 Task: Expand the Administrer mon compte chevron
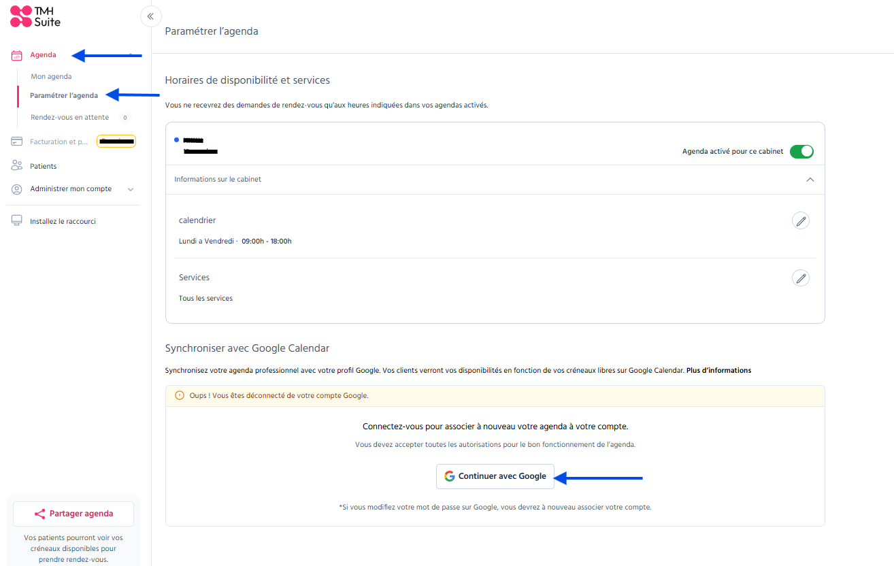(131, 189)
